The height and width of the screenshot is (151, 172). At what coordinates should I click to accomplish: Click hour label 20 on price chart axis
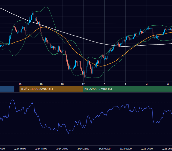pos(62,84)
